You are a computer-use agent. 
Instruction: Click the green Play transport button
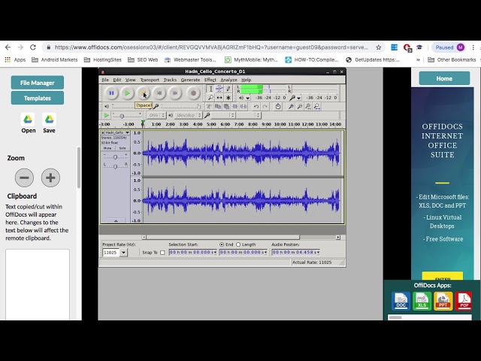tap(127, 93)
